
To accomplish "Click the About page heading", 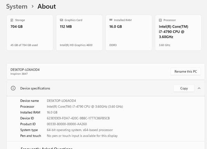I will tap(47, 6).
